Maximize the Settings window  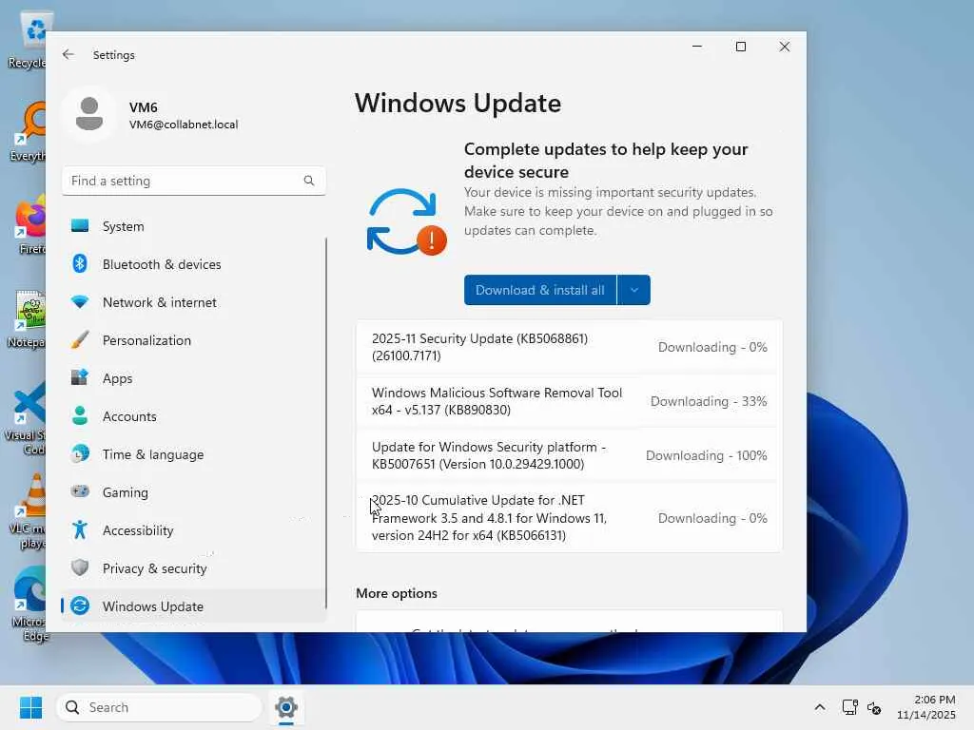(x=740, y=47)
